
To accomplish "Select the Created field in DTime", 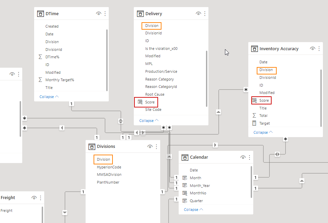I will coord(52,26).
